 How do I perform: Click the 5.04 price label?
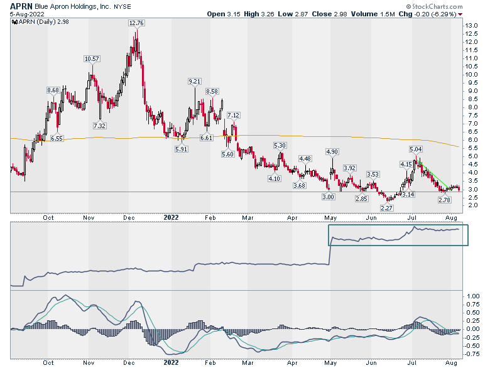pyautogui.click(x=416, y=149)
